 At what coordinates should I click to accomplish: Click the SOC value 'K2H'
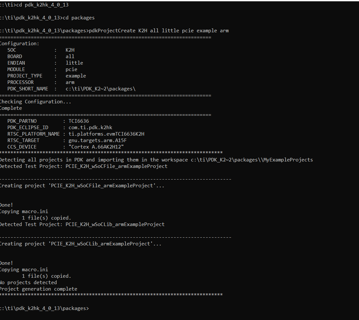pos(70,50)
